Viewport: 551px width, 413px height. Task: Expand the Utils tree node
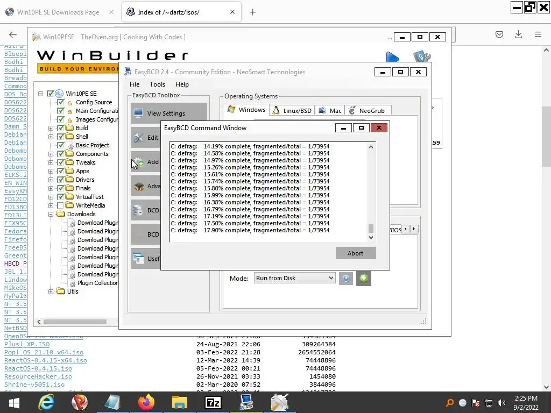tap(51, 291)
